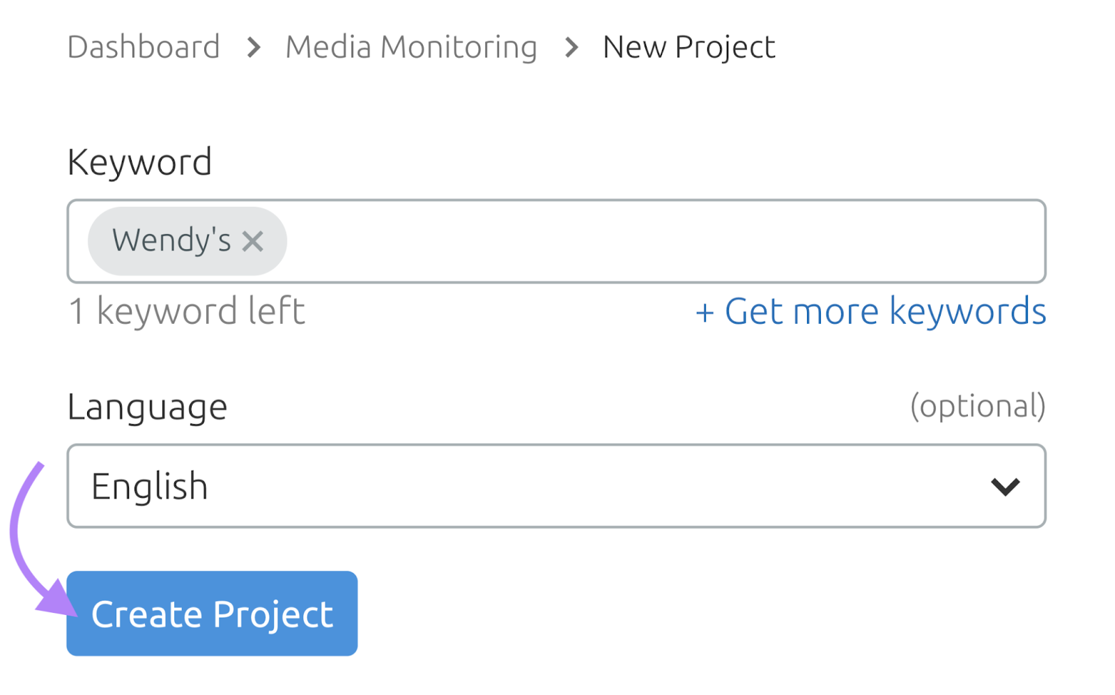Navigate to Dashboard via breadcrumb
The width and height of the screenshot is (1115, 695).
[x=143, y=46]
